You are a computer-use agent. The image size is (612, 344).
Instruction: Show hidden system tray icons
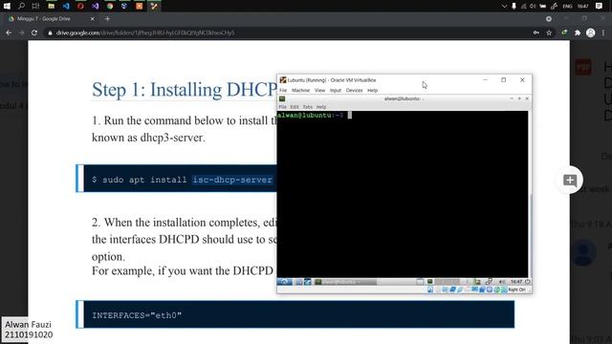[x=504, y=7]
